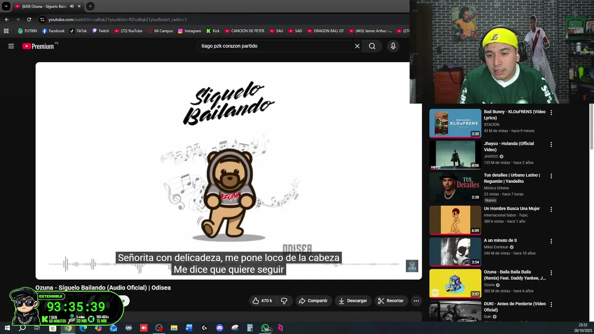Go to YouTube Premium home logo

(39, 46)
